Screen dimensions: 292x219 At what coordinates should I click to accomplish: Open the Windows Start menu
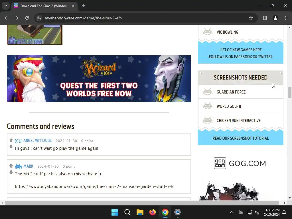pos(115,212)
